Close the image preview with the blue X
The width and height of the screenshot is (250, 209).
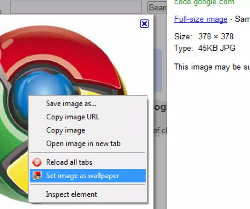coord(144,24)
